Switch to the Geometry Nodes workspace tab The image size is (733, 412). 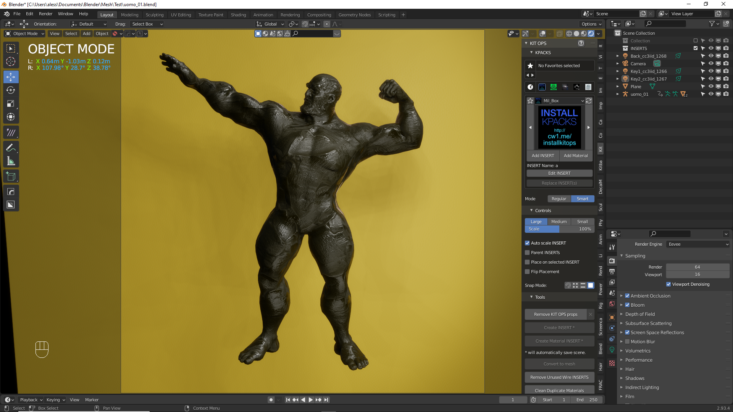[x=354, y=15]
